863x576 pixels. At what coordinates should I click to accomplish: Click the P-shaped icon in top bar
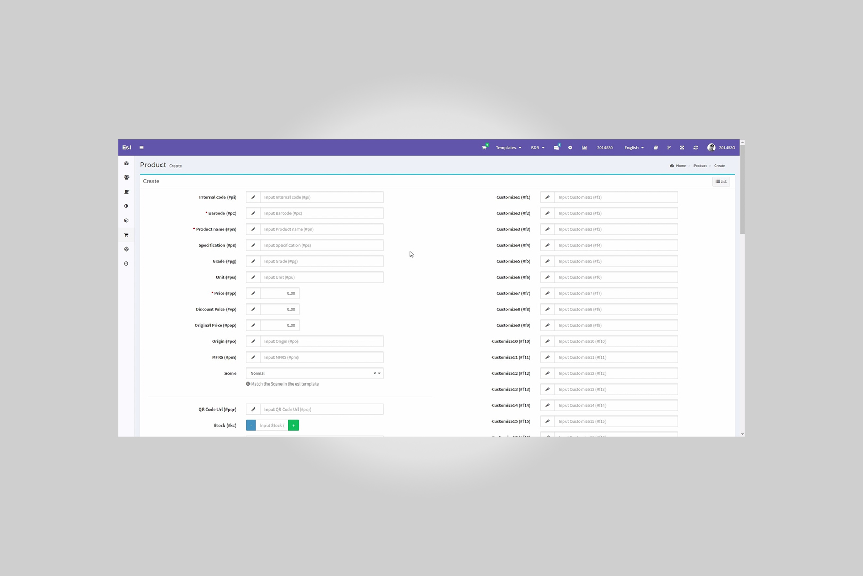[x=668, y=148]
